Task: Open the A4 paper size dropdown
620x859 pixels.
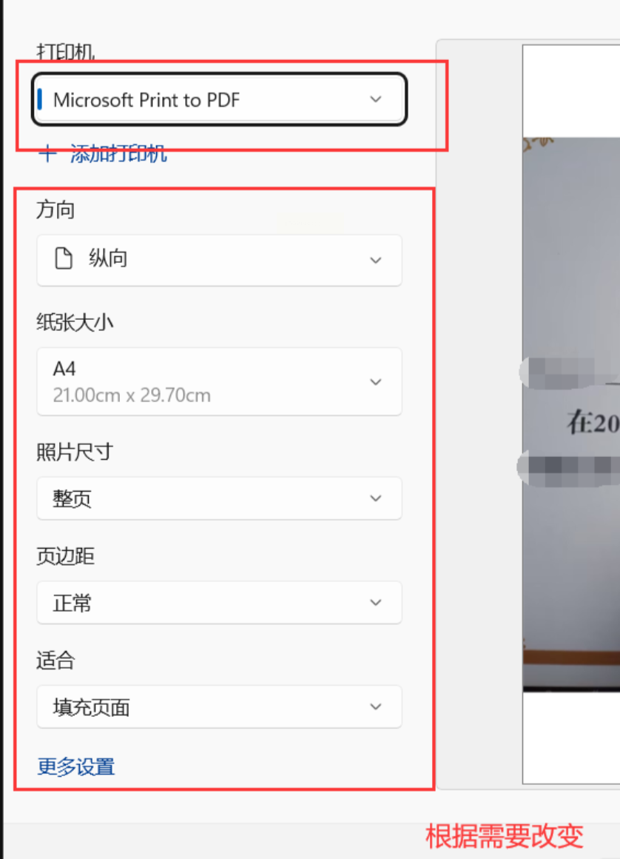Action: (219, 381)
